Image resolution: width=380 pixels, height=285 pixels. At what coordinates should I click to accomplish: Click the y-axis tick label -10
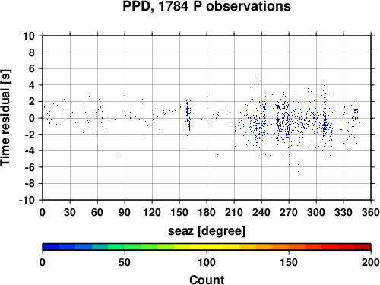tap(27, 200)
